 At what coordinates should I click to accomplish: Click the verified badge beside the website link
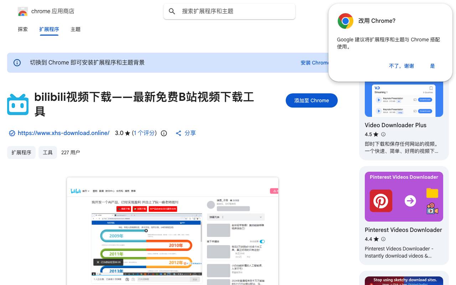(x=12, y=133)
